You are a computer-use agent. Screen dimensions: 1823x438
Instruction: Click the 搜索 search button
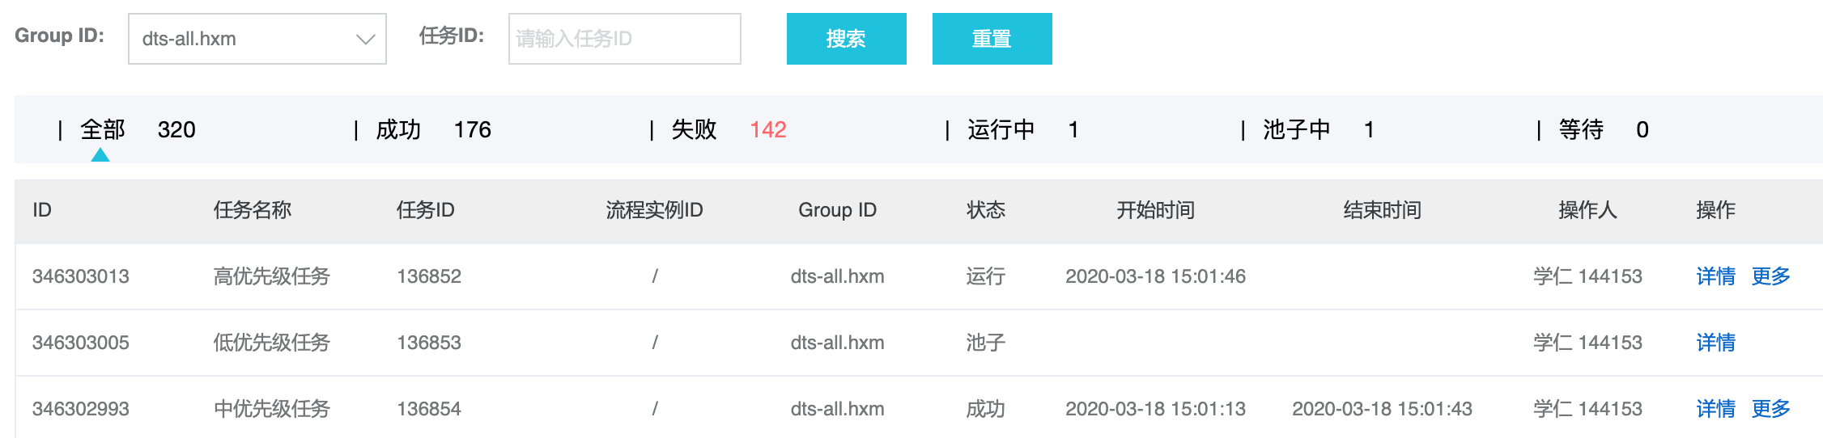tap(846, 39)
